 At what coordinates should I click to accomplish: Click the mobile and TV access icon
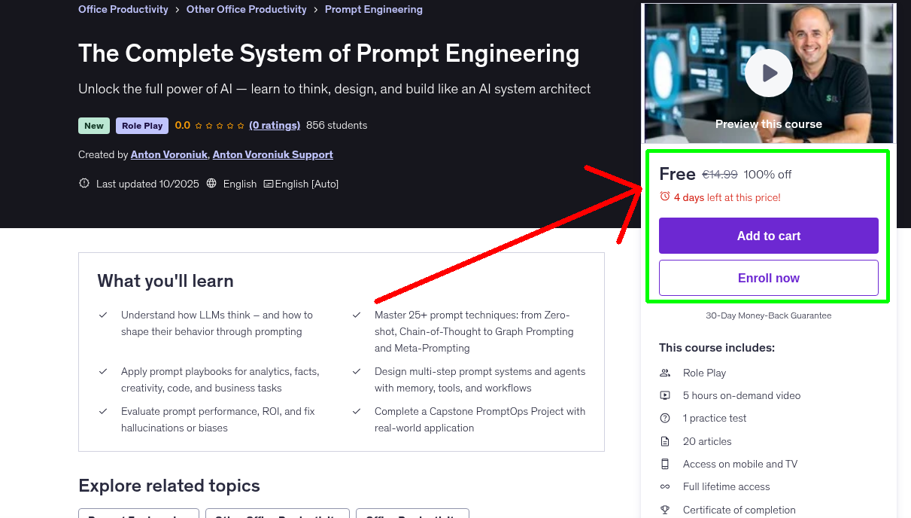pyautogui.click(x=665, y=464)
